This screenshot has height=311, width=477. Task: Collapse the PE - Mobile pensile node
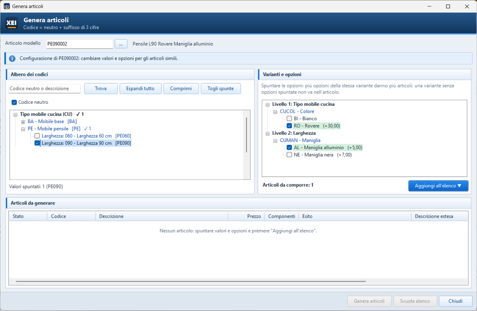pos(23,129)
